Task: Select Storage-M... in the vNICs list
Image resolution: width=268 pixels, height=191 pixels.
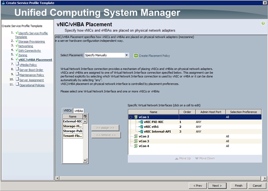Action: pyautogui.click(x=73, y=126)
